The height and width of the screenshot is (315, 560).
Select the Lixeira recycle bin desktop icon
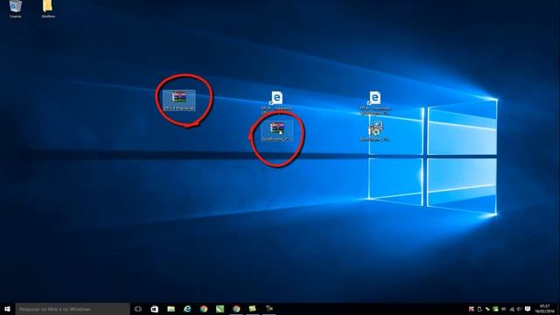(16, 9)
